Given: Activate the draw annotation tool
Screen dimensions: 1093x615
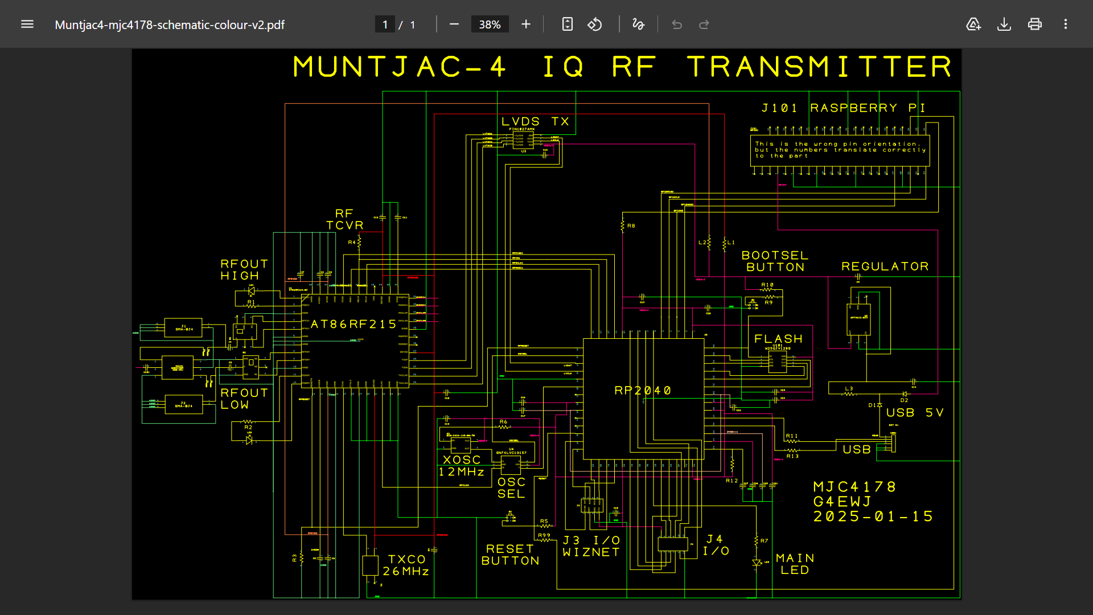Looking at the screenshot, I should (x=638, y=24).
